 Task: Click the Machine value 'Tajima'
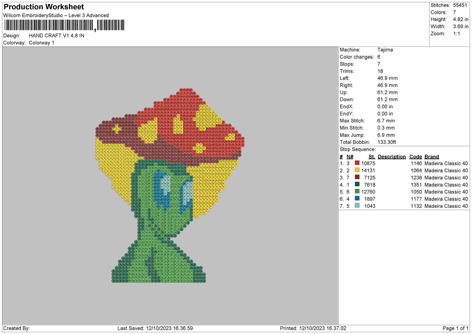click(385, 50)
